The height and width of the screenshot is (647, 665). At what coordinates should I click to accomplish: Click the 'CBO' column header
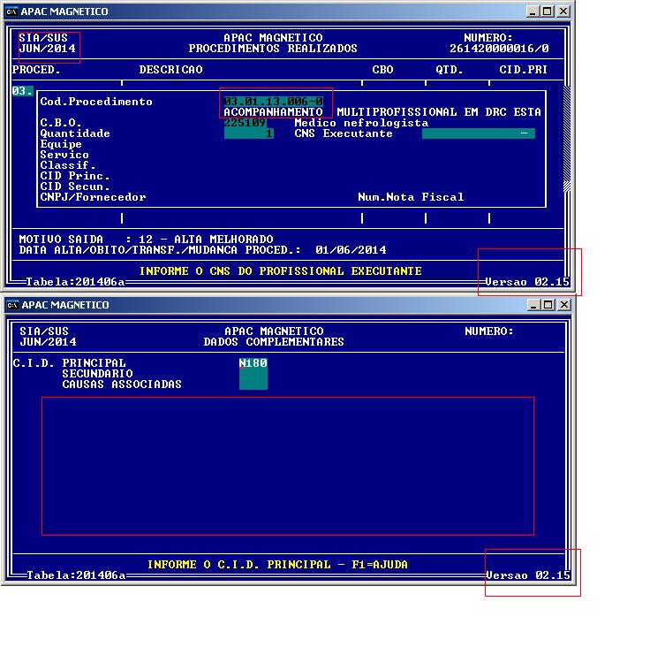point(382,70)
